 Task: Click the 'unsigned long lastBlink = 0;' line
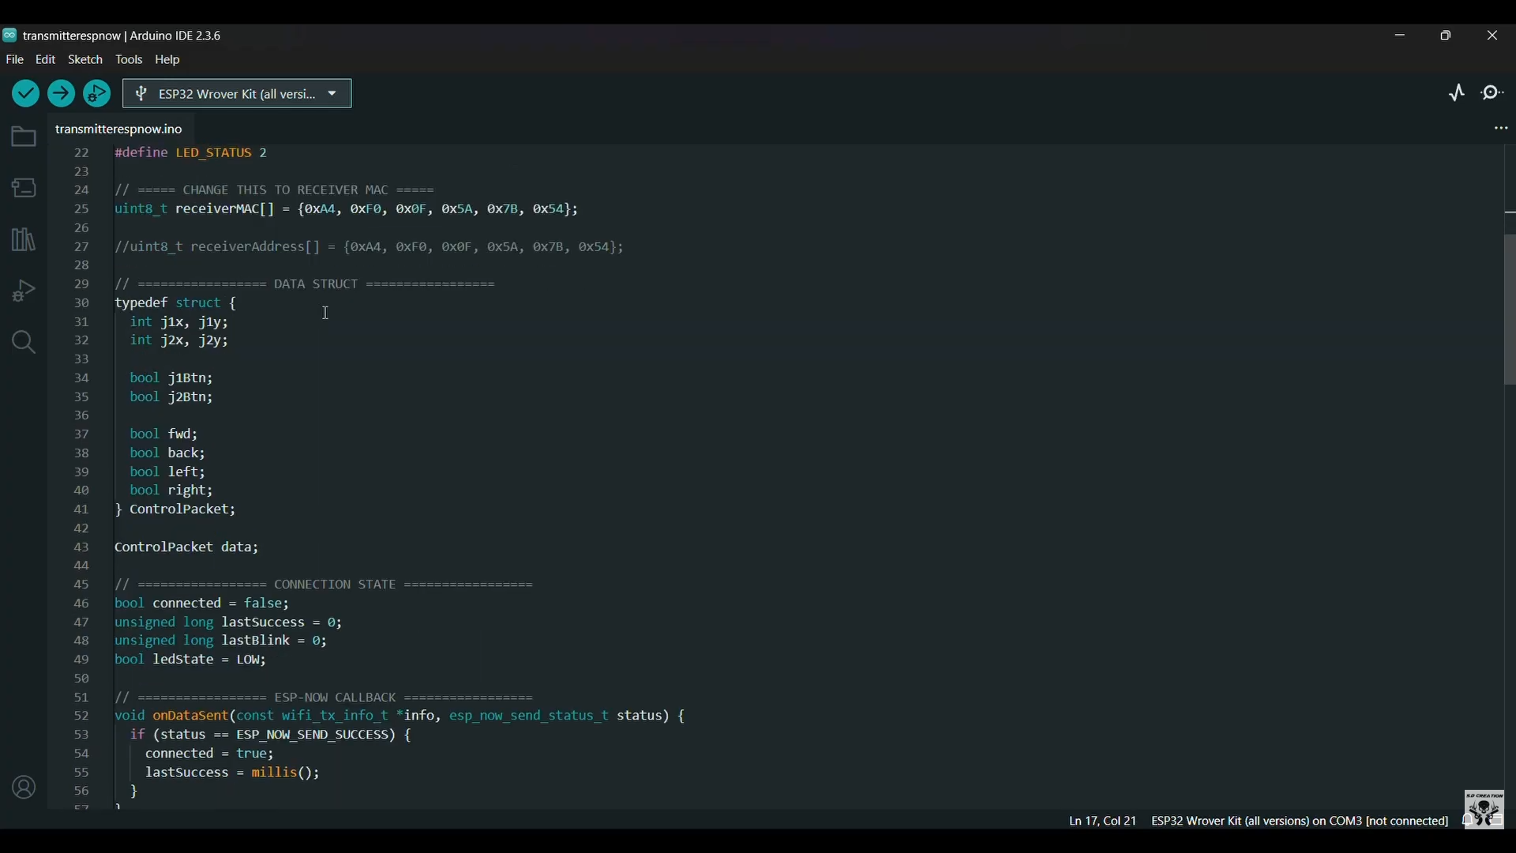pos(221,641)
